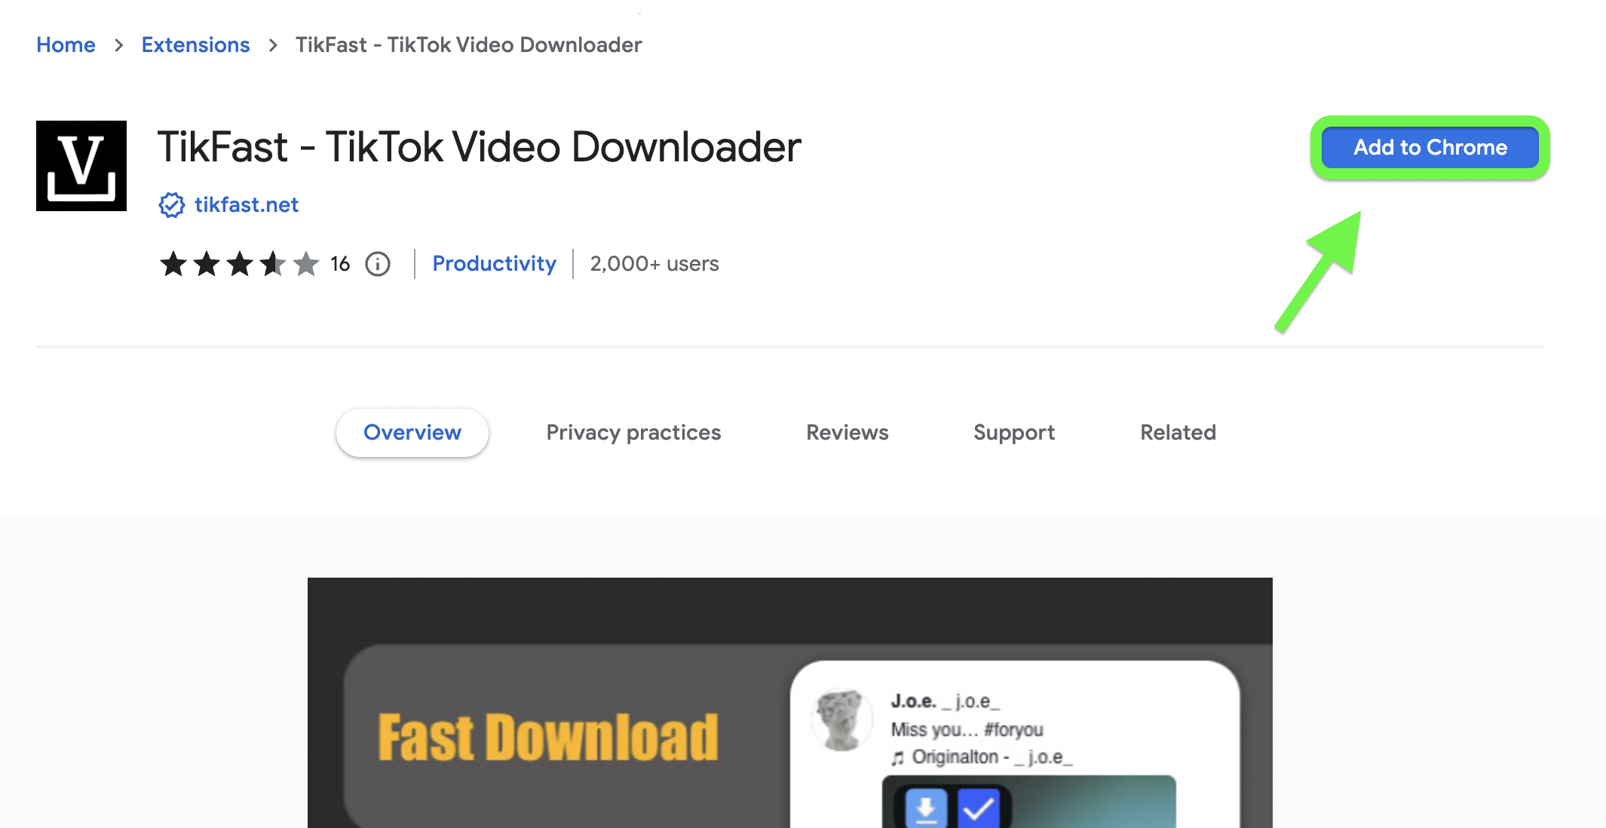The height and width of the screenshot is (828, 1606).
Task: Click the chevron after Home breadcrumb
Action: [x=118, y=45]
